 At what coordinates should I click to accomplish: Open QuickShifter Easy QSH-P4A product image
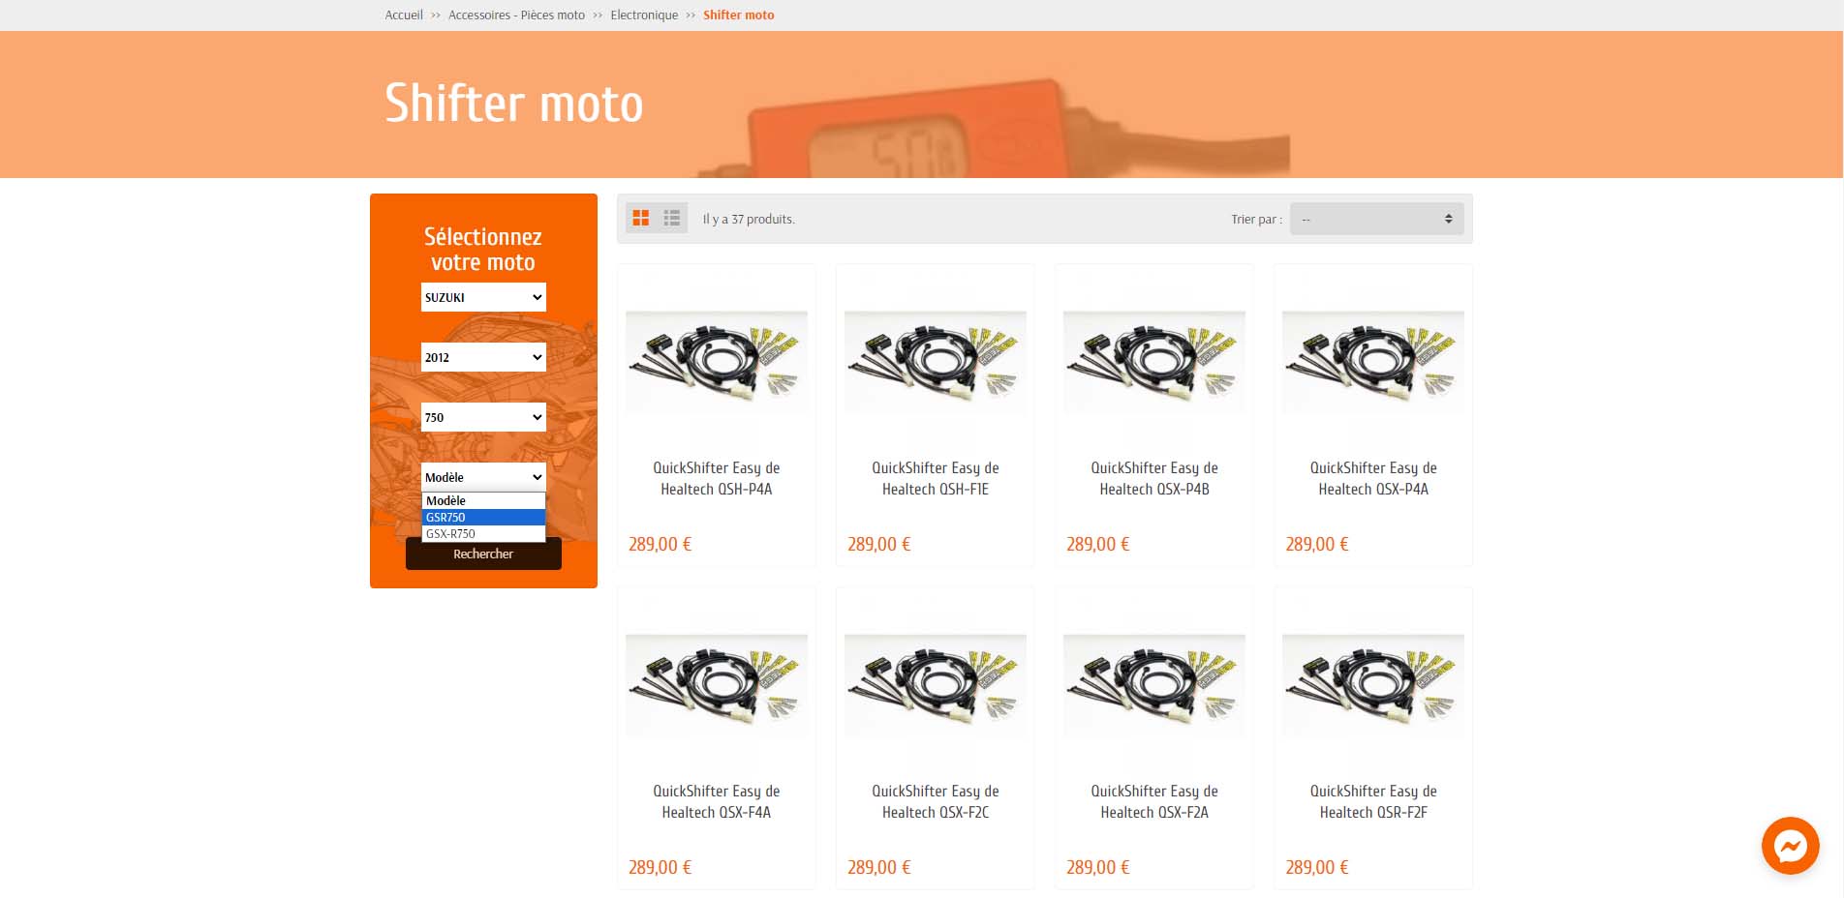pos(717,361)
